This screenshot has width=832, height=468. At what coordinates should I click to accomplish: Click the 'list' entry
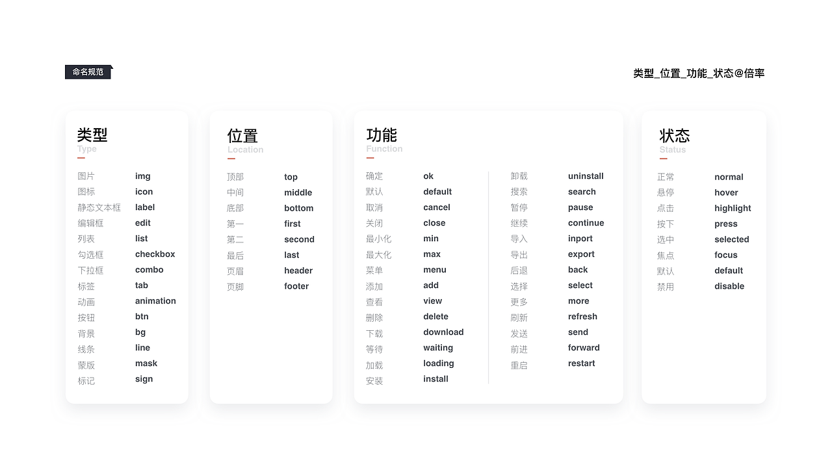142,239
